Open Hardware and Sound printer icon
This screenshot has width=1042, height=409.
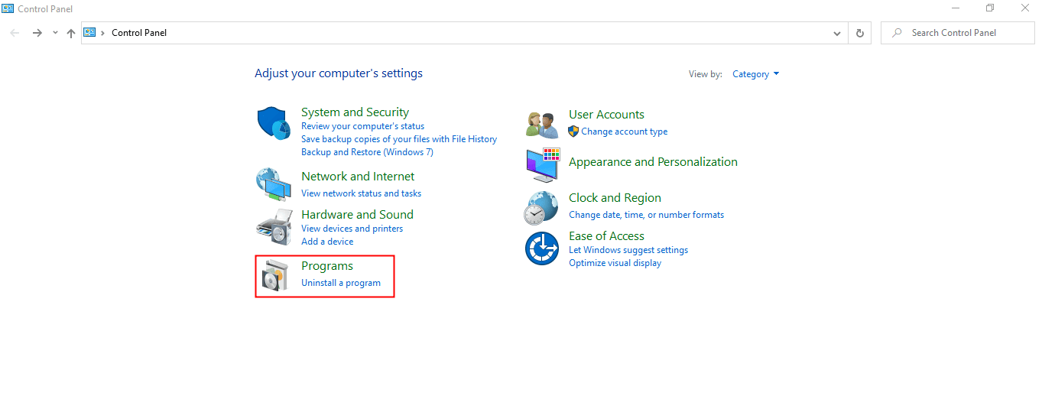[x=274, y=226]
